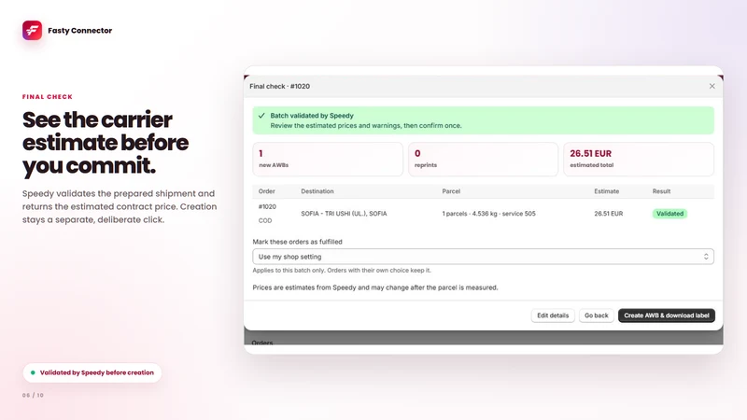Click parcel details '1 parcels - 4.536 kg - service 505'
Image resolution: width=747 pixels, height=420 pixels.
tap(488, 214)
